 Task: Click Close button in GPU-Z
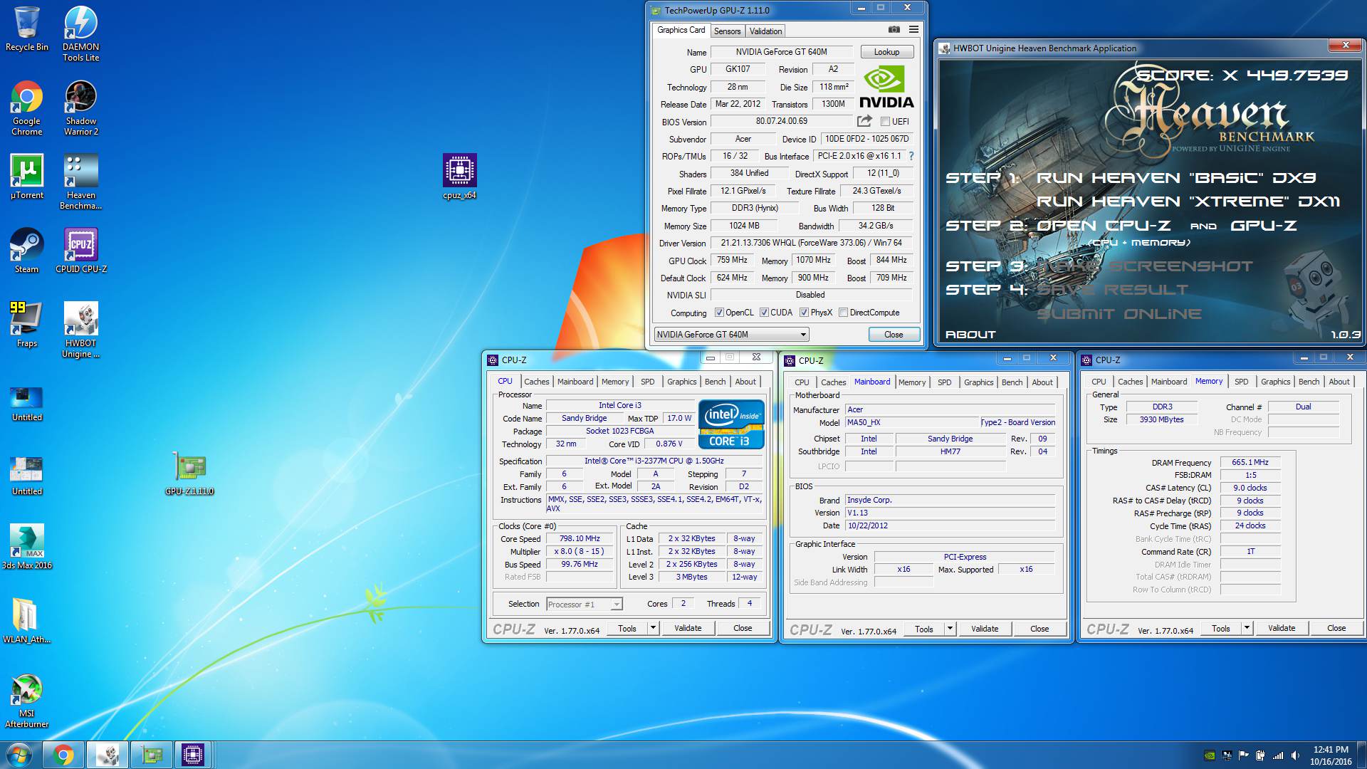click(x=894, y=335)
